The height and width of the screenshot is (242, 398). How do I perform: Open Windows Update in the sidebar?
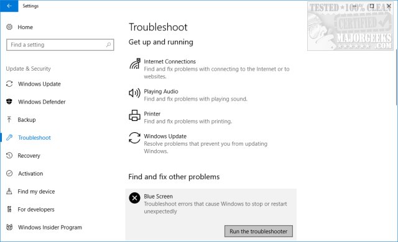pos(39,84)
